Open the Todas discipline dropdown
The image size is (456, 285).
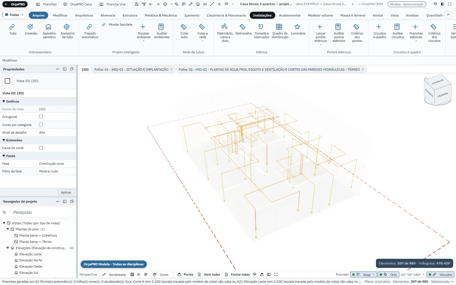[x=14, y=15]
